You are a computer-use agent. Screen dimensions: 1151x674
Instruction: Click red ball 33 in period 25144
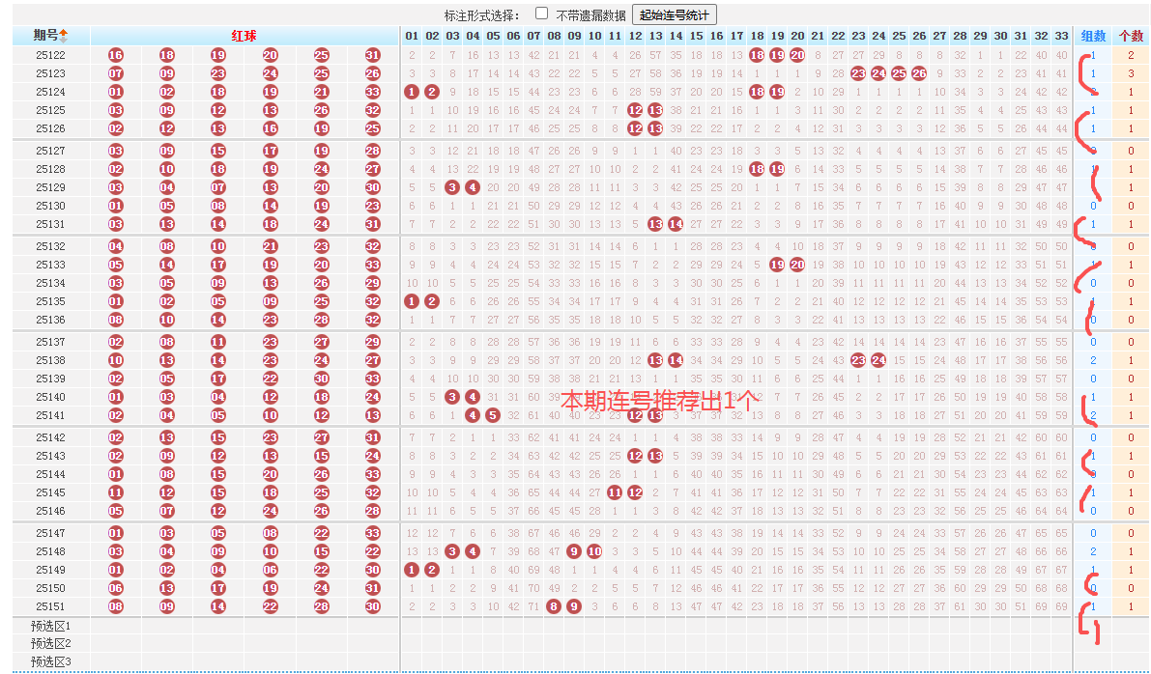point(373,474)
